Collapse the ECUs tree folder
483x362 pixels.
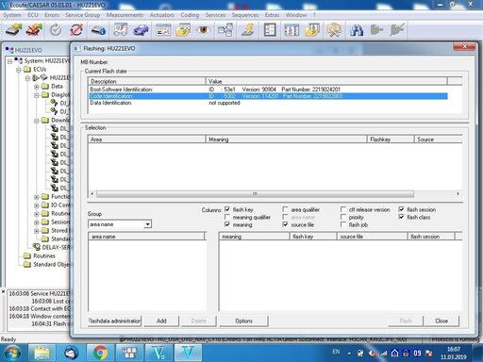[x=19, y=70]
